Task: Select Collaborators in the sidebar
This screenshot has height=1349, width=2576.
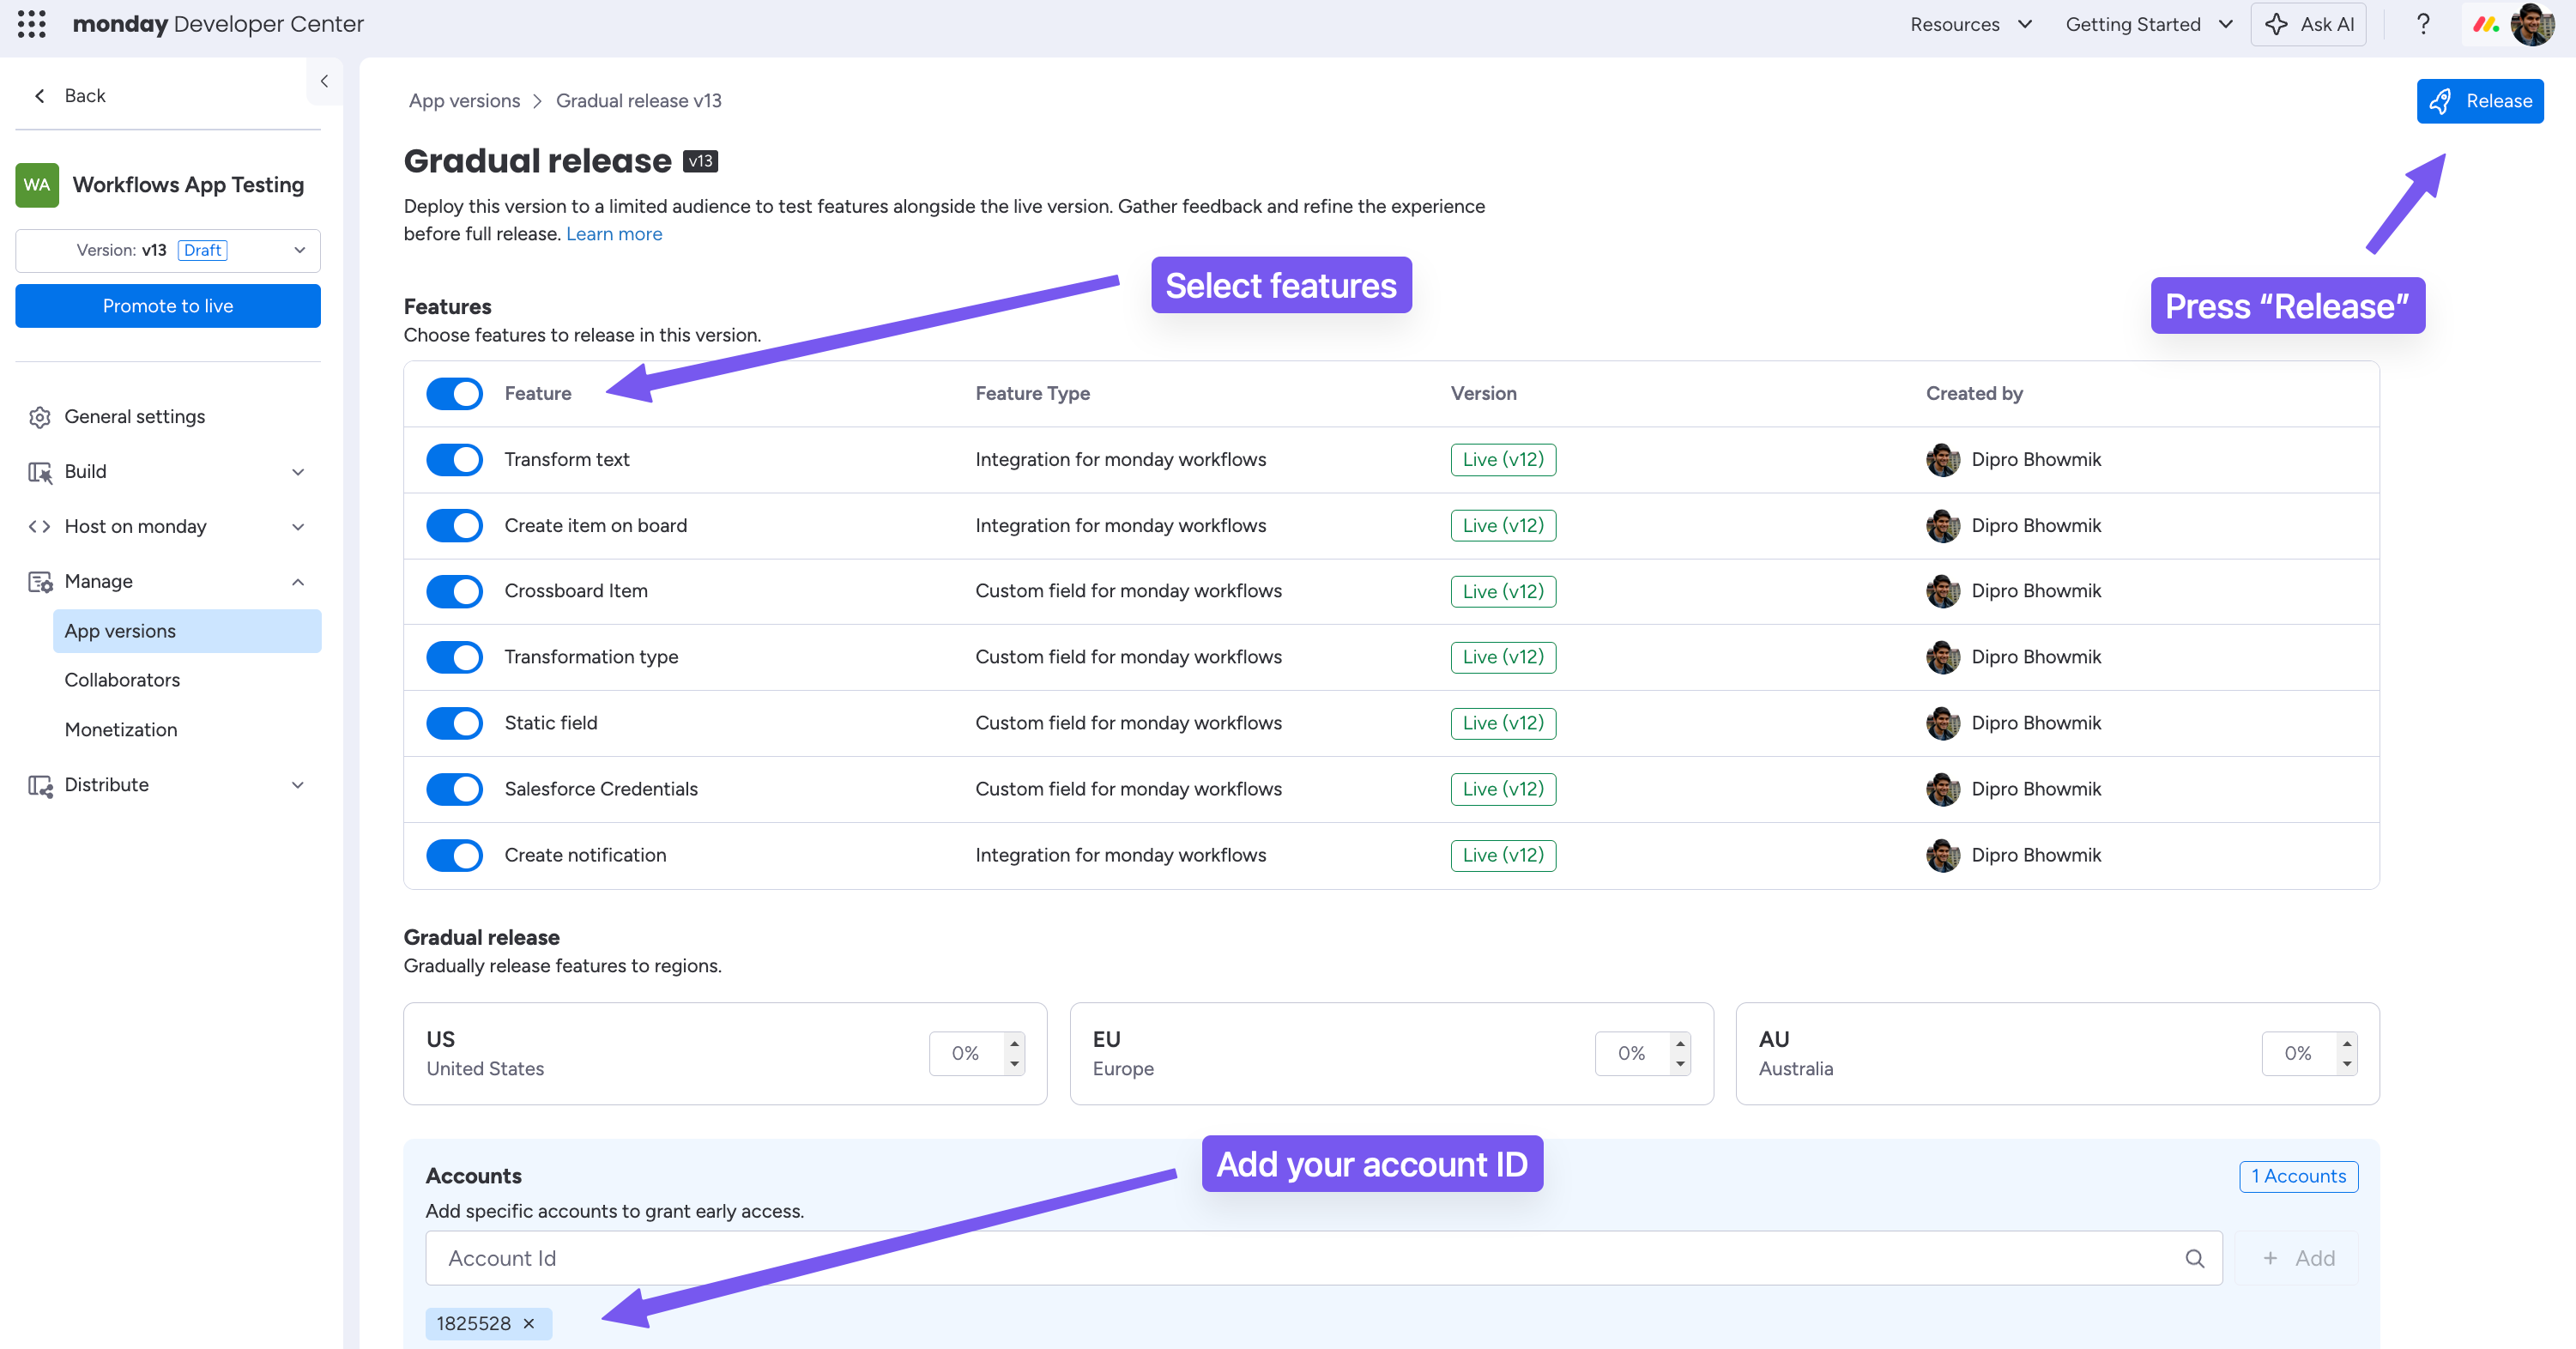Action: [x=122, y=680]
